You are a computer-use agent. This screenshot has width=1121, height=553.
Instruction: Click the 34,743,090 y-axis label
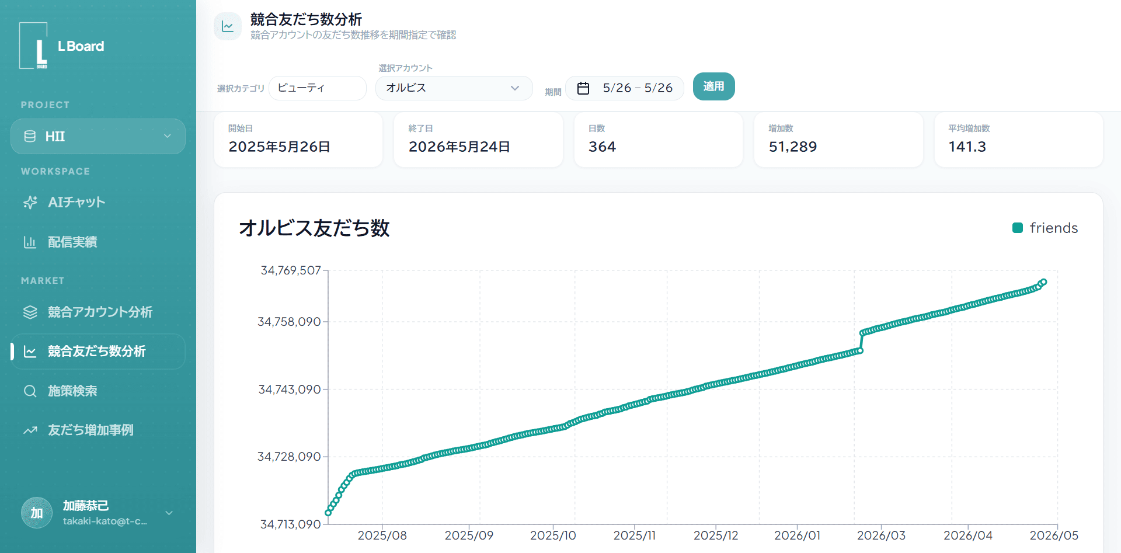pos(290,389)
